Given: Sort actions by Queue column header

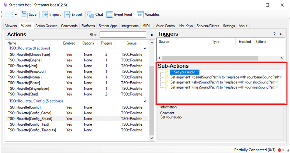Looking at the screenshot, I should click(131, 43).
